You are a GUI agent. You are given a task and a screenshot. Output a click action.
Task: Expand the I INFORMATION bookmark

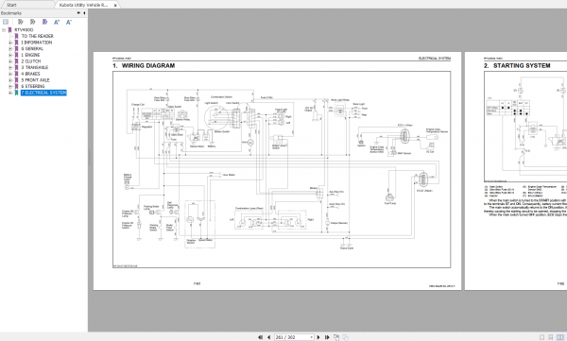coord(10,43)
